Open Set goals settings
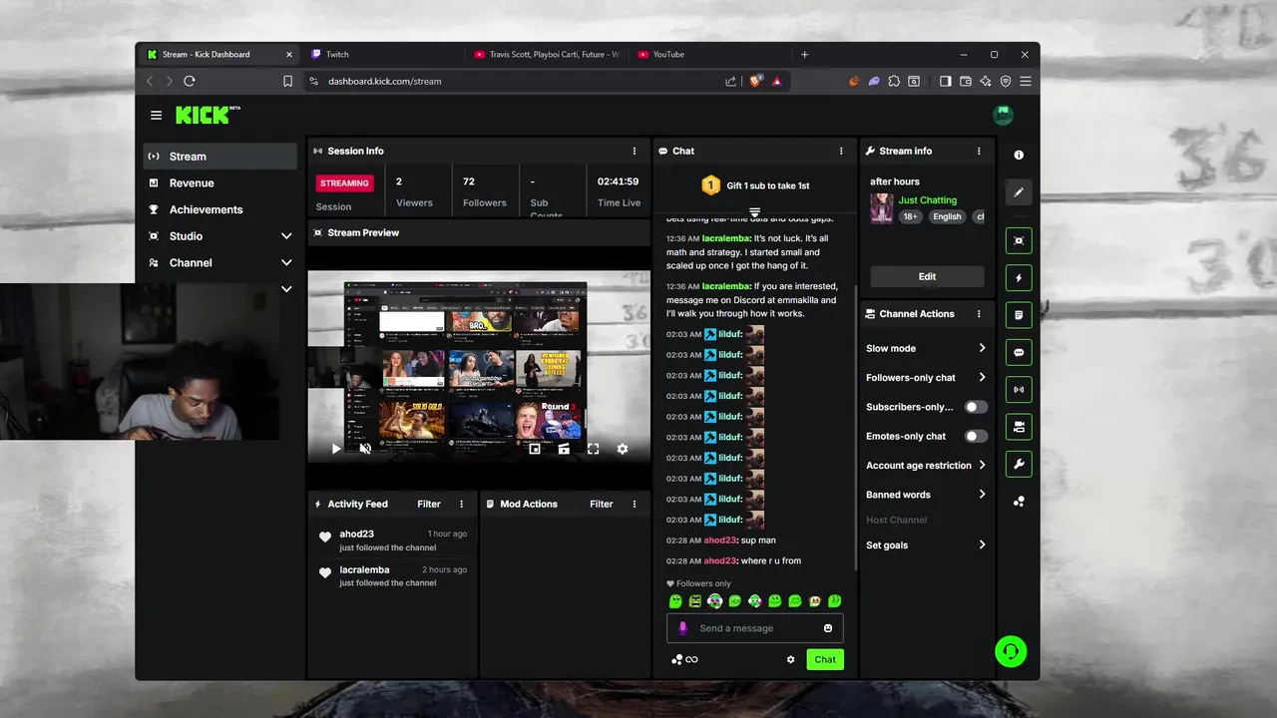This screenshot has height=718, width=1277. click(x=926, y=545)
